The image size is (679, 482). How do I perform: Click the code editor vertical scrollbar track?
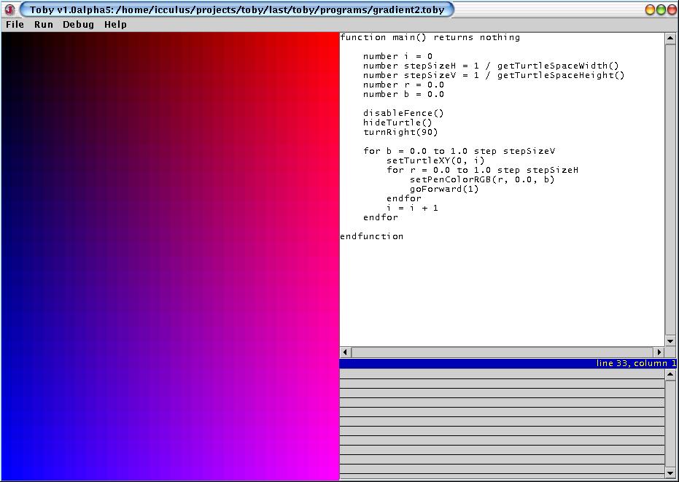click(x=670, y=190)
